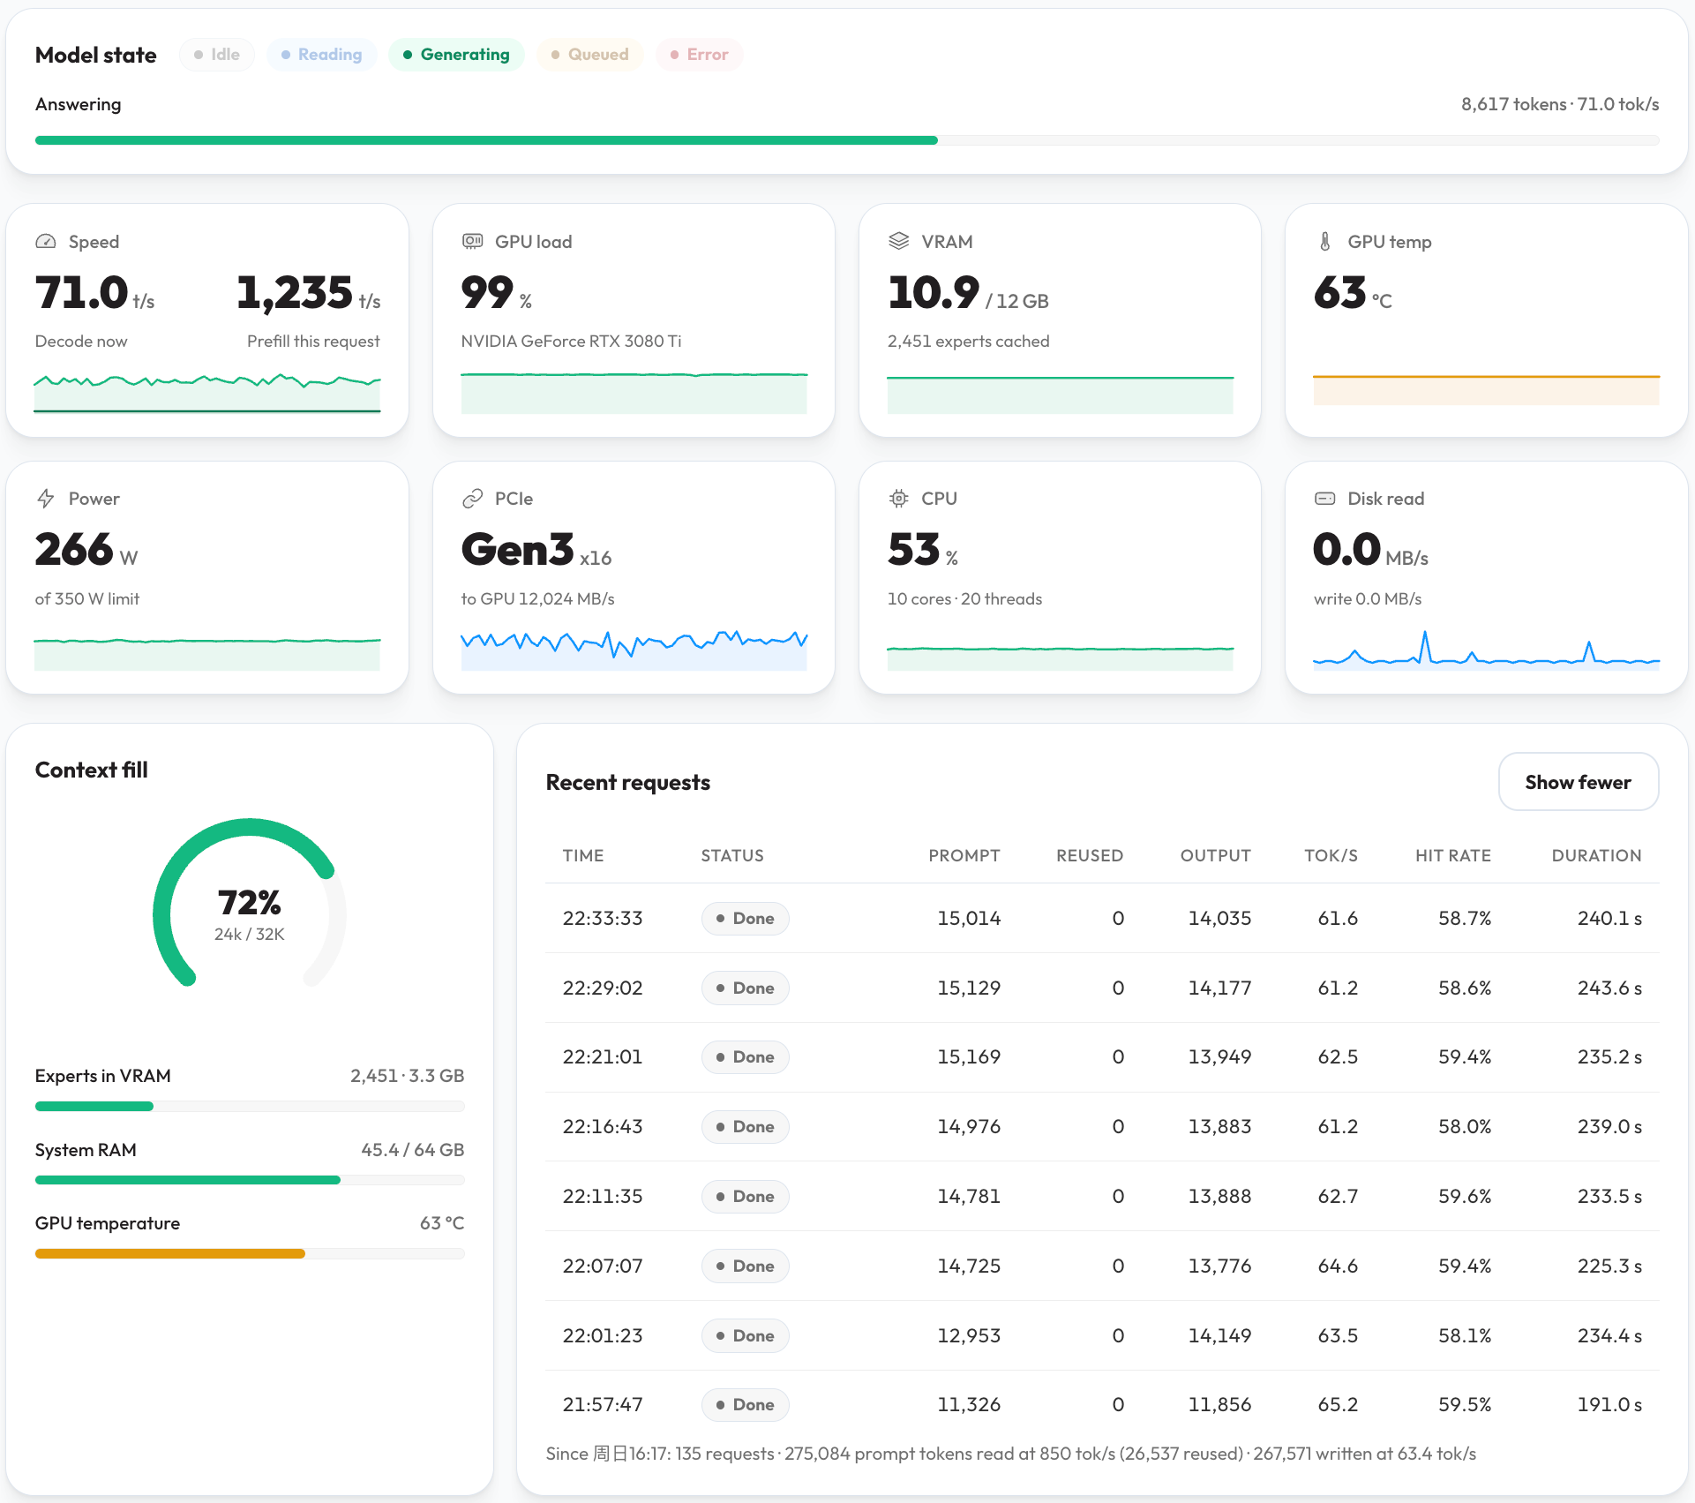Click the Disk read drive icon

pyautogui.click(x=1325, y=499)
